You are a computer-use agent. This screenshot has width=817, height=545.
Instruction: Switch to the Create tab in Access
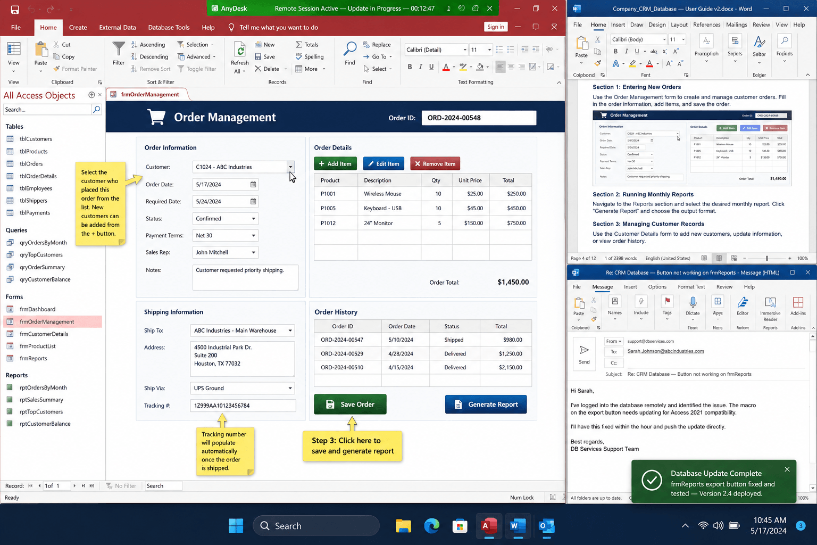pyautogui.click(x=78, y=28)
